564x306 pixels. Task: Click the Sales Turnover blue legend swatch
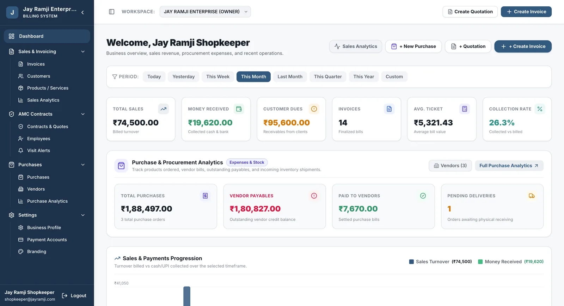pos(411,262)
